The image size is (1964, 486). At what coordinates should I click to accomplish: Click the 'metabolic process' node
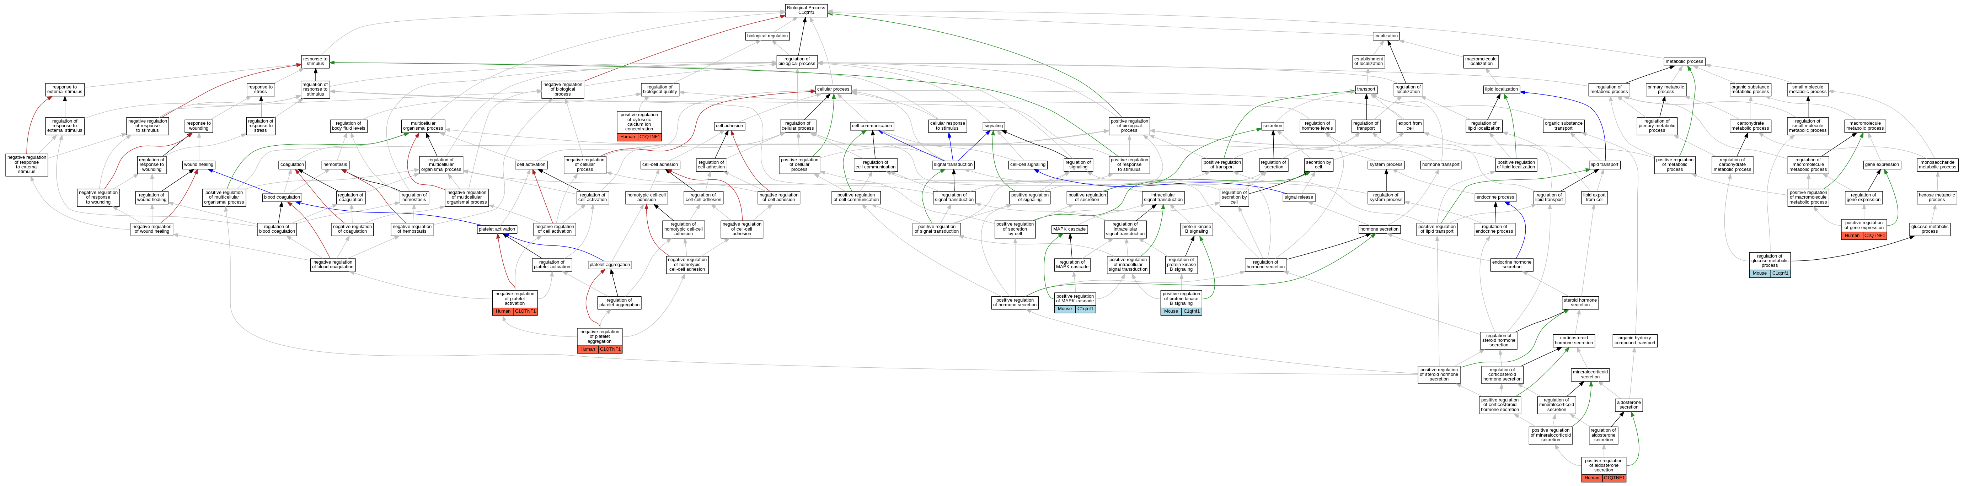(1684, 61)
